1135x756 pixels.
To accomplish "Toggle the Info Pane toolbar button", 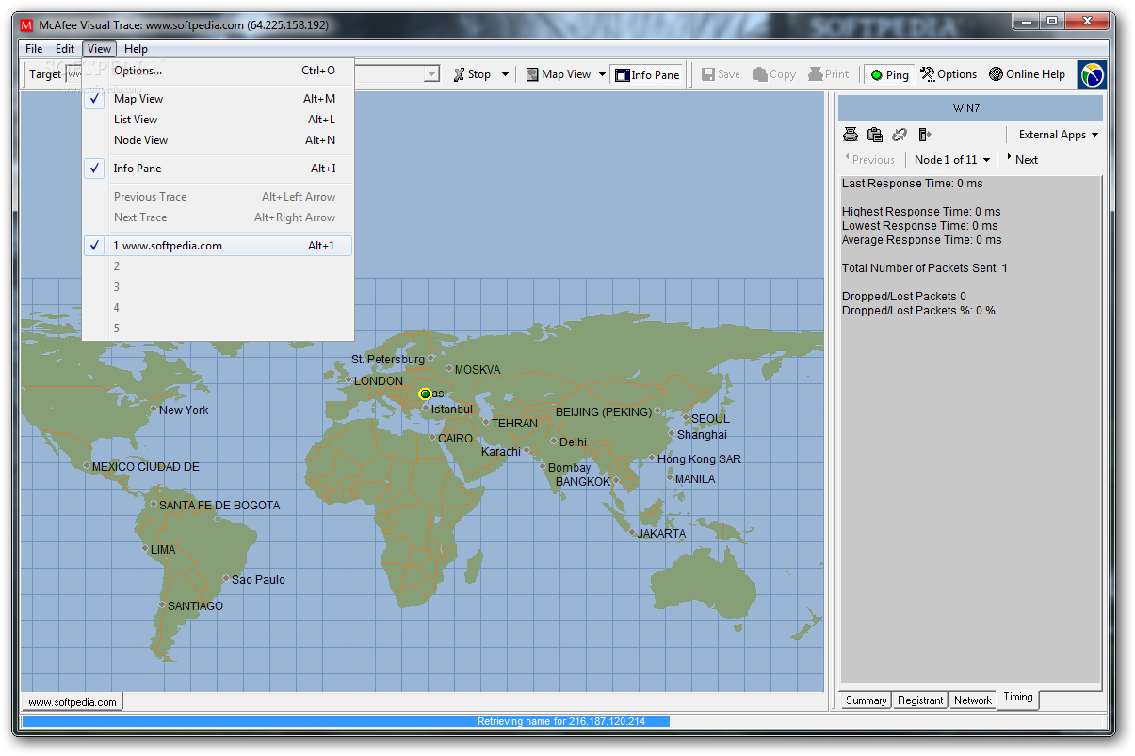I will point(647,74).
